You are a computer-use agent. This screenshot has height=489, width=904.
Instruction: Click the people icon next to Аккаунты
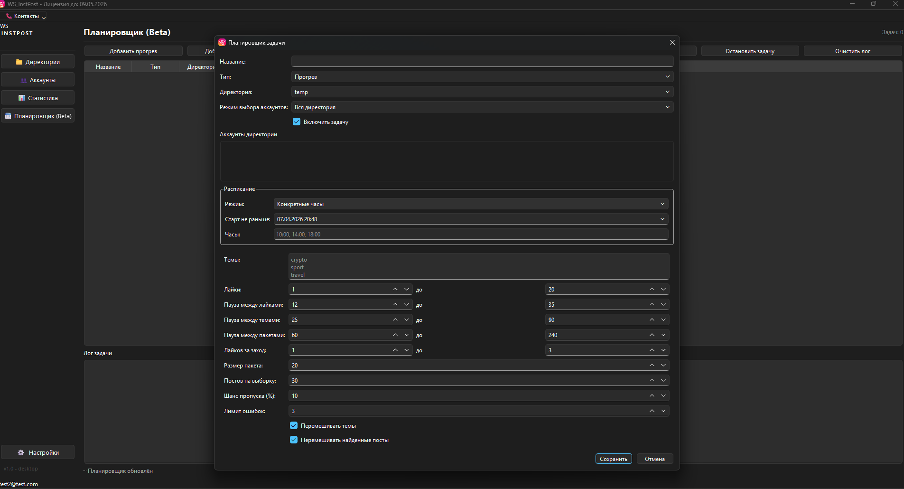tap(24, 80)
